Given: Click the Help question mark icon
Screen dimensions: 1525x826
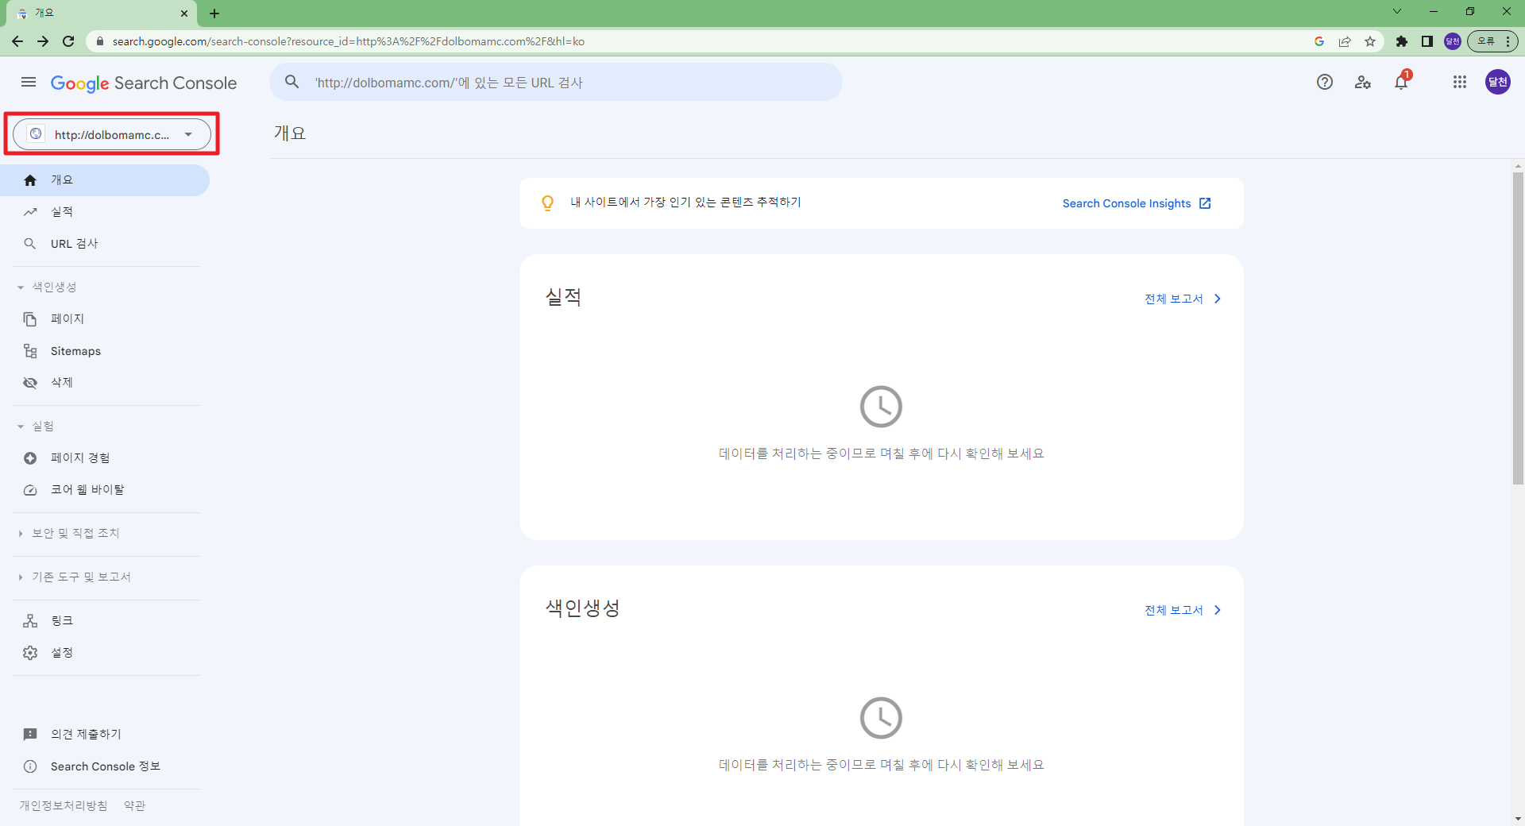Looking at the screenshot, I should [1324, 83].
